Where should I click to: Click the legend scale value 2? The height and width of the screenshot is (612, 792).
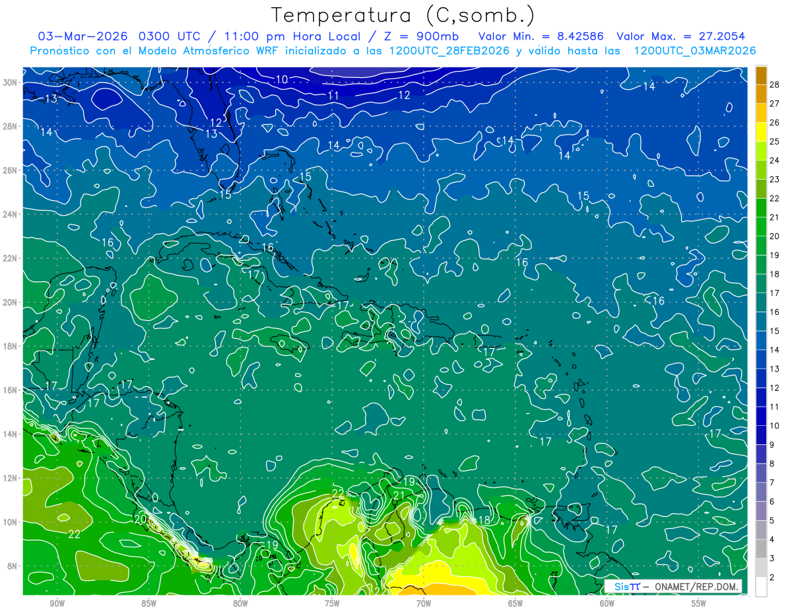pos(773,577)
